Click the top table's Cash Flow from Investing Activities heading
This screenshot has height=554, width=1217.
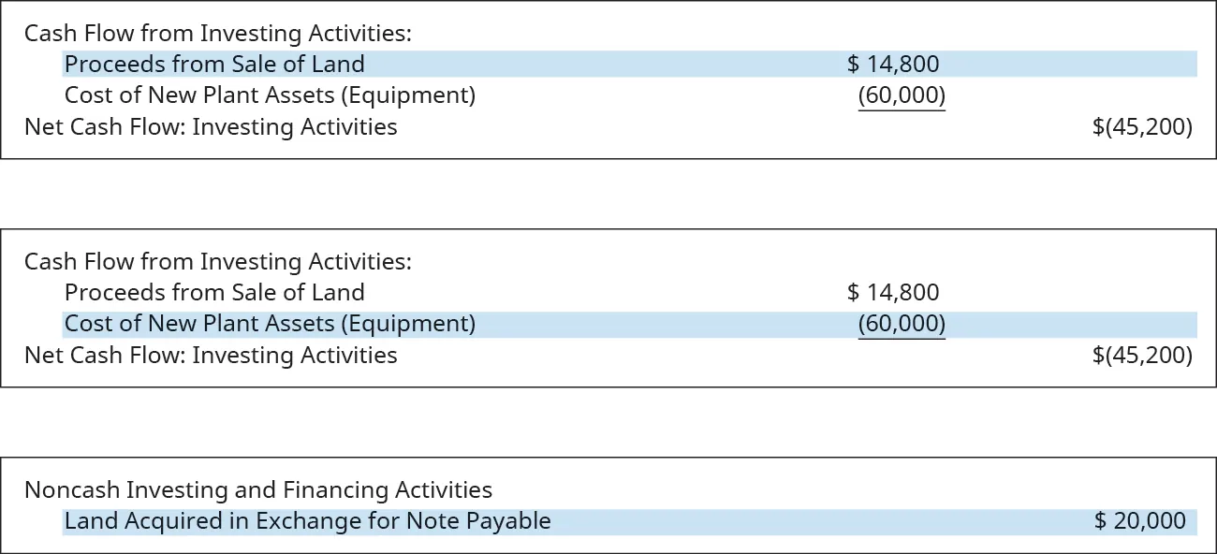pos(217,34)
